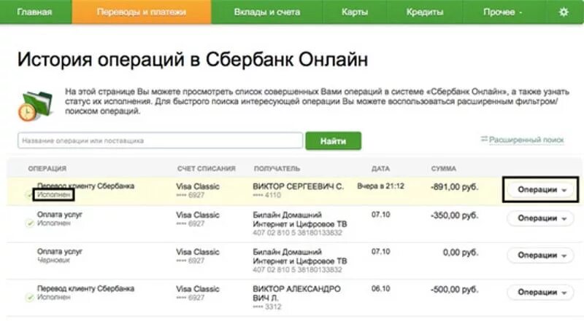This screenshot has width=584, height=321.
Task: Click the ПОЛУЧАТЕЛЬ column header
Action: (277, 169)
